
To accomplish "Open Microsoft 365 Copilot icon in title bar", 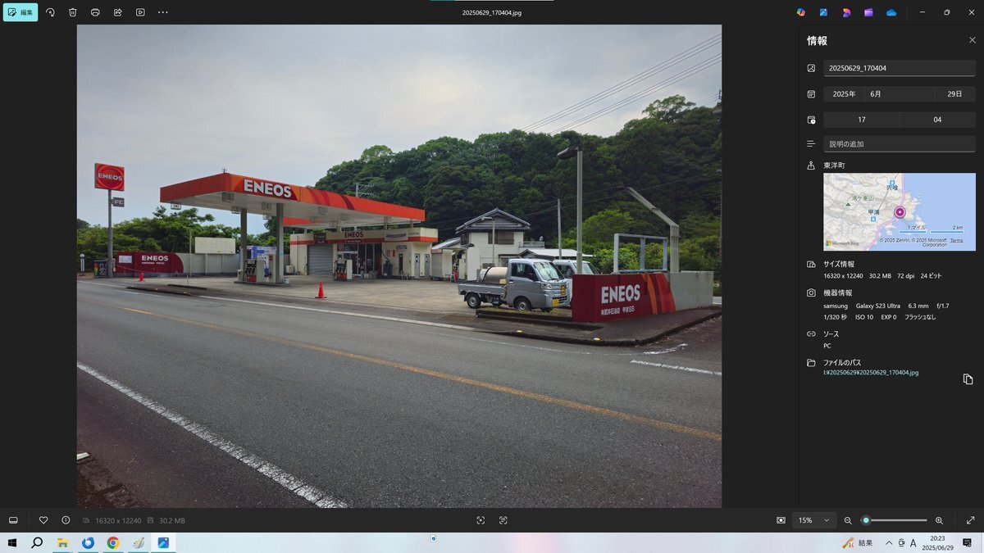I will click(x=801, y=12).
